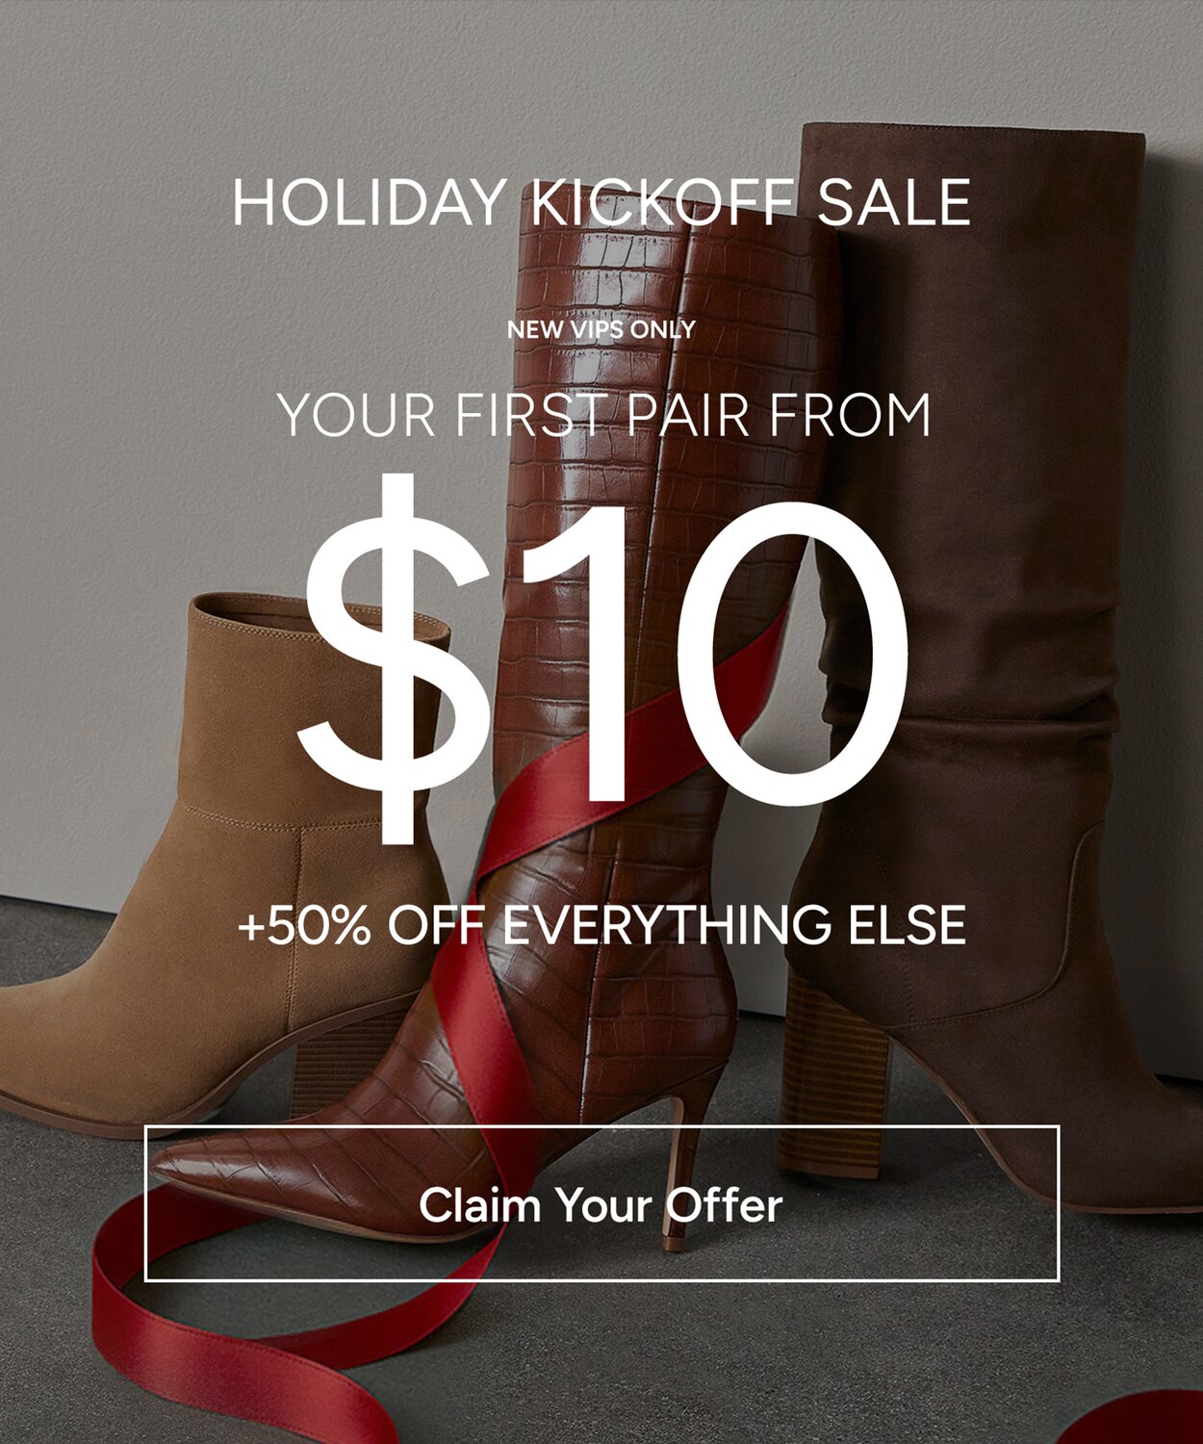Click the +50% OFF EVERYTHING ELSE text
The width and height of the screenshot is (1203, 1444).
(601, 924)
